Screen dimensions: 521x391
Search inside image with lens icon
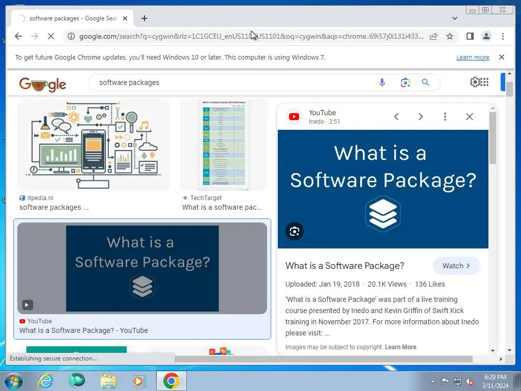coord(295,232)
